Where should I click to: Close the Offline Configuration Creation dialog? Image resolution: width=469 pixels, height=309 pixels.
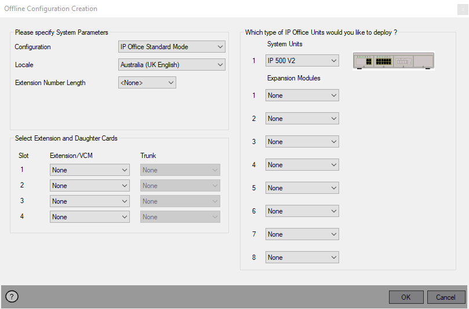point(463,10)
